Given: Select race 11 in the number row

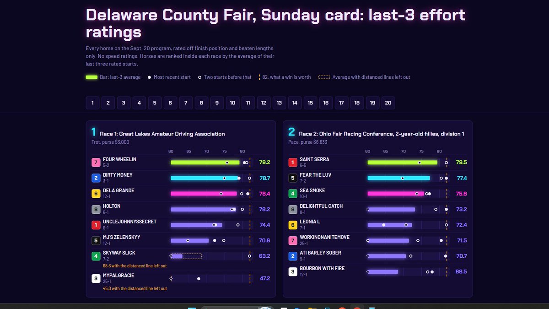Looking at the screenshot, I should point(248,103).
